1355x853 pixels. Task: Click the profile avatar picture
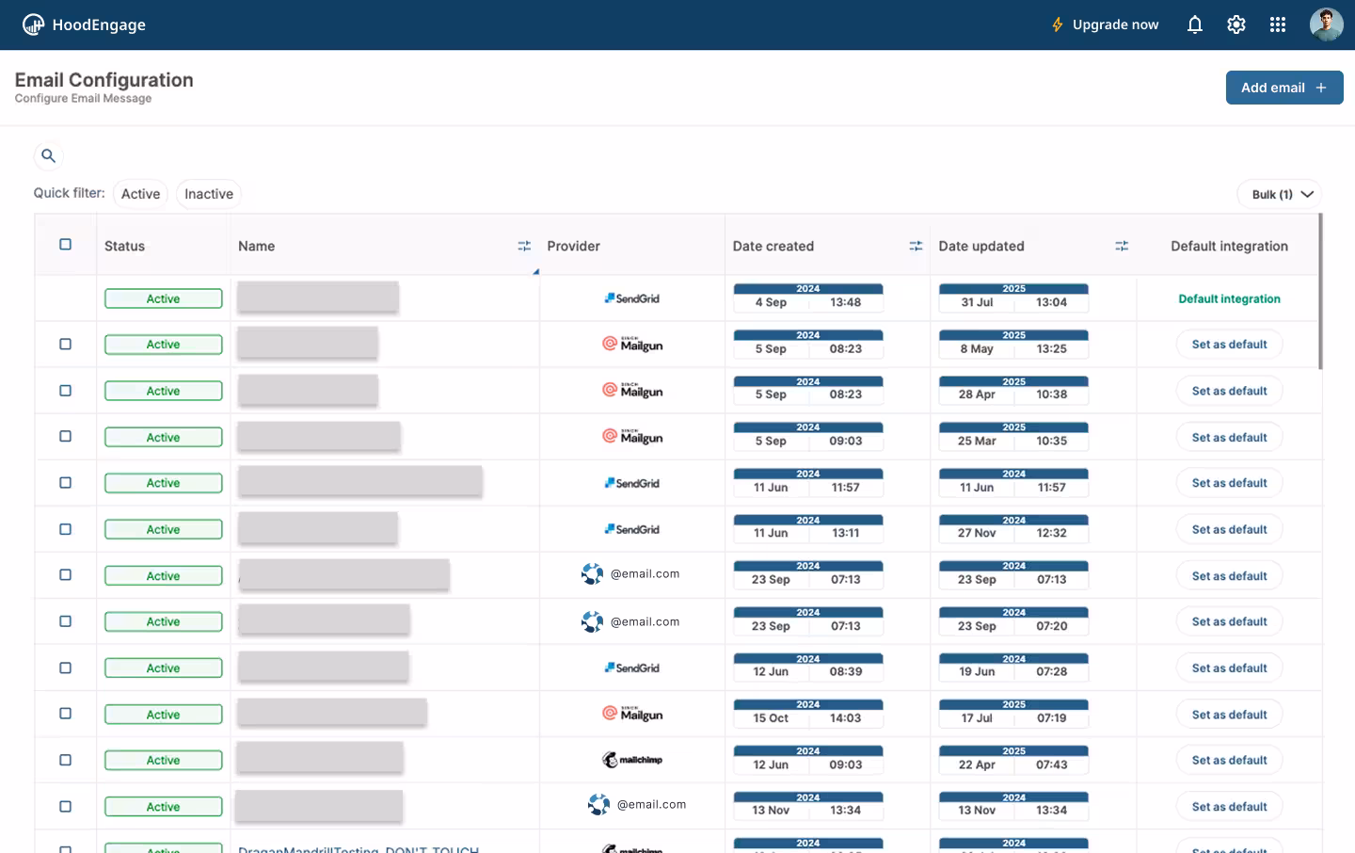(1326, 24)
